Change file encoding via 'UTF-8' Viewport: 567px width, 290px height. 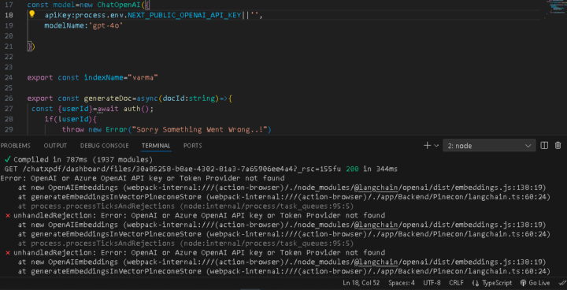coord(432,283)
